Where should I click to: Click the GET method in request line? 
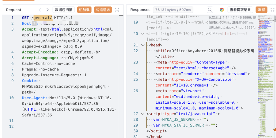coord(25,18)
